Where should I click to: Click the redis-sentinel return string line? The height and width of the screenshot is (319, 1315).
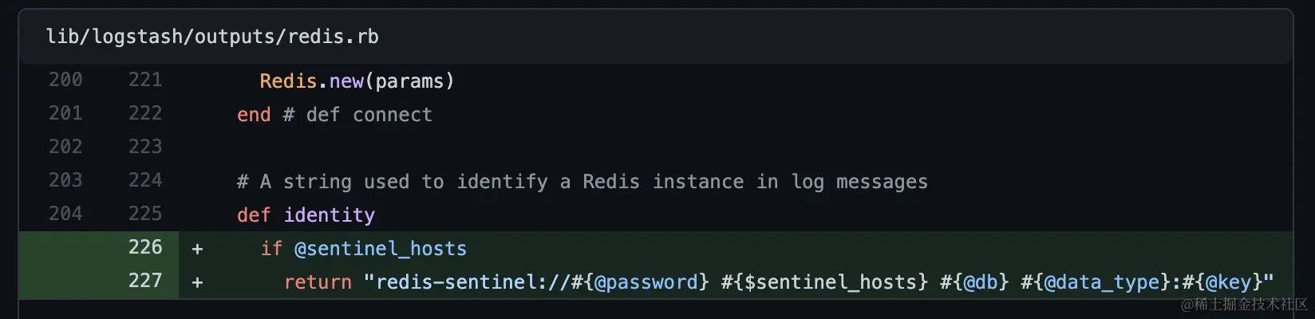778,282
